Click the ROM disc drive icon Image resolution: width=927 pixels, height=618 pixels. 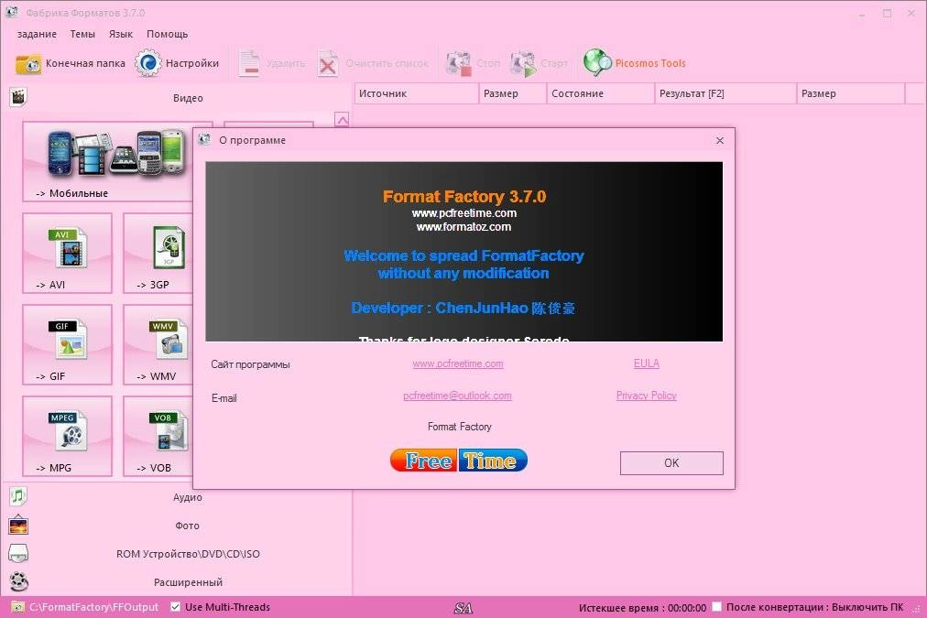(18, 553)
